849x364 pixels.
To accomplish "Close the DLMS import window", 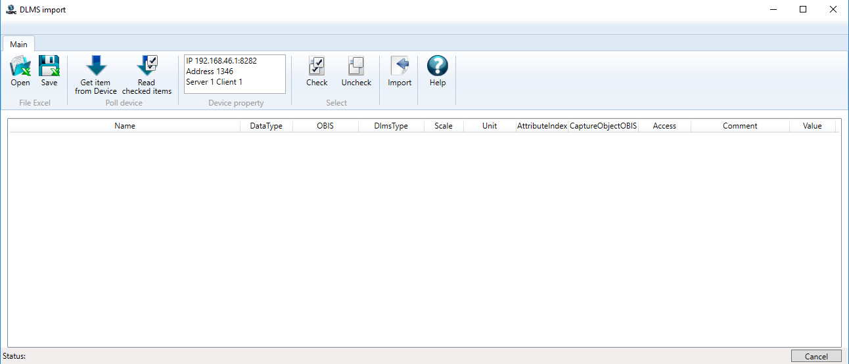I will tap(833, 10).
